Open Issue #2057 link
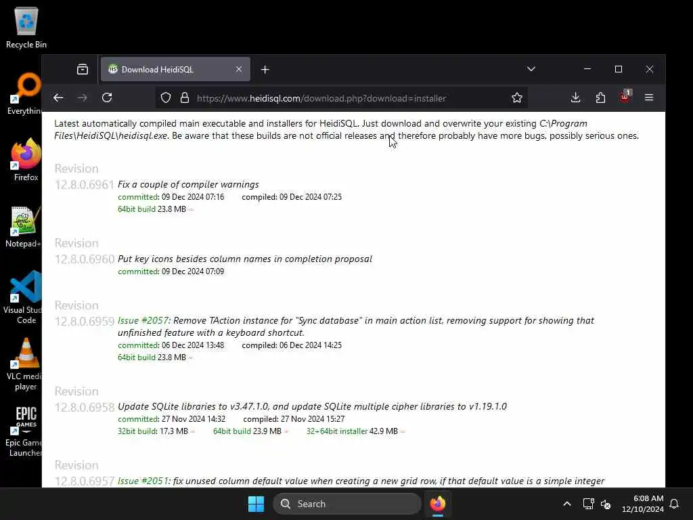Viewport: 693px width, 520px height. tap(143, 320)
